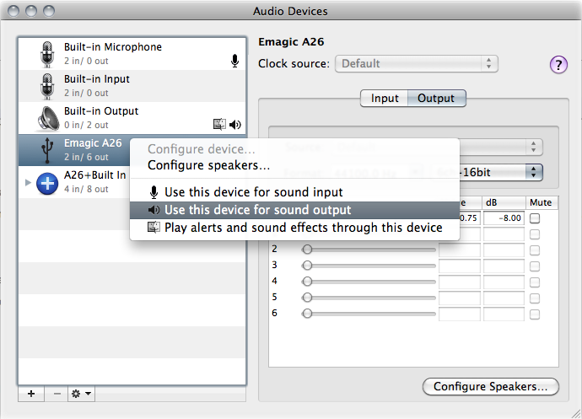Choose Play alerts and sound effects through device
Image resolution: width=582 pixels, height=419 pixels.
[294, 227]
